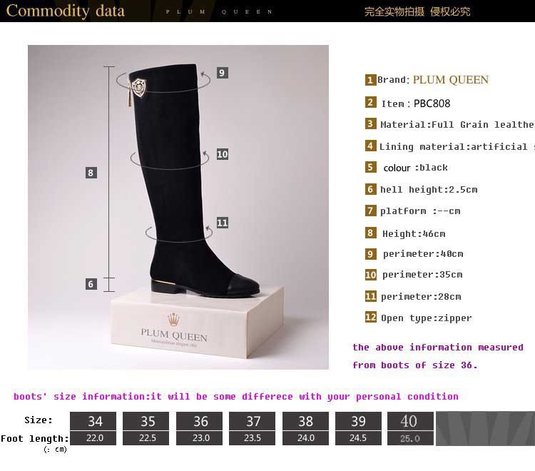535x471 pixels.
Task: Click the gold 1 badge next to Brand
Action: 370,80
